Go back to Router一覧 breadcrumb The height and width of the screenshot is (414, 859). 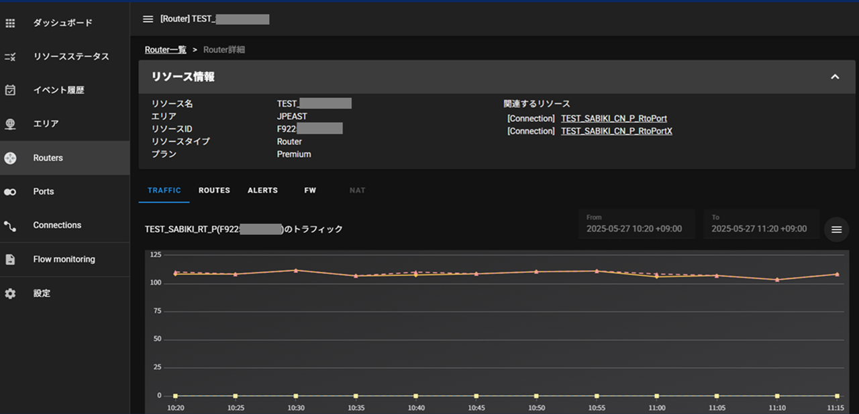(x=165, y=50)
